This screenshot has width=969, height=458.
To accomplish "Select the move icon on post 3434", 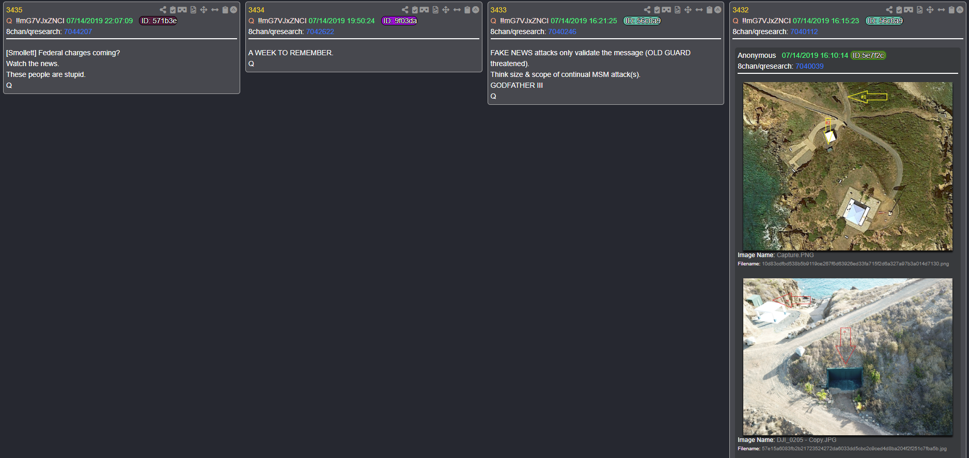I will click(446, 10).
